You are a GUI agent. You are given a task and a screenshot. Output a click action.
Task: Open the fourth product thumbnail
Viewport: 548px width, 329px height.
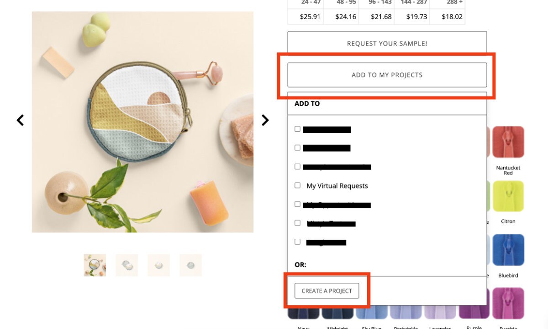tap(190, 265)
